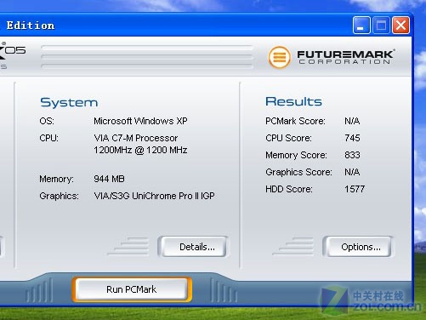Click the 'Graphics:' label in System
426x320 pixels.
59,196
